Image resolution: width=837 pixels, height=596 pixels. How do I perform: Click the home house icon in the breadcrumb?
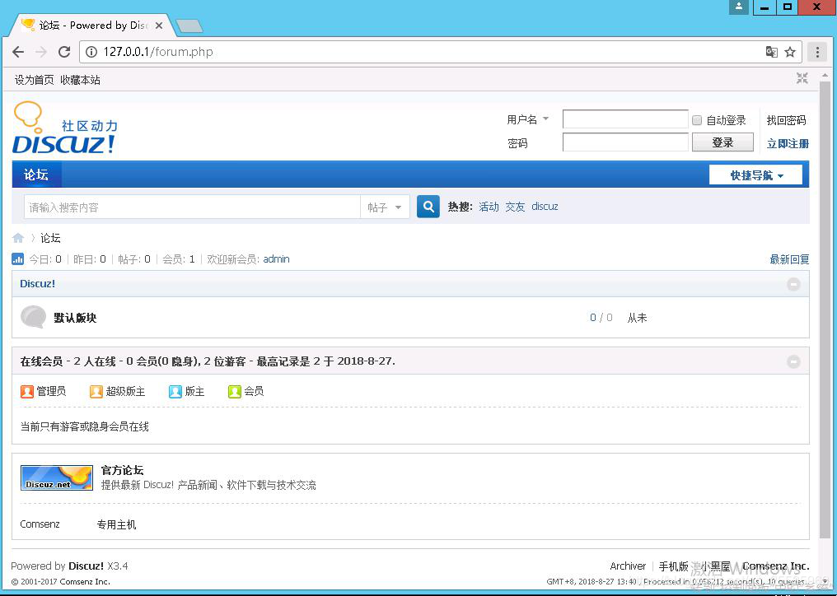click(x=18, y=237)
